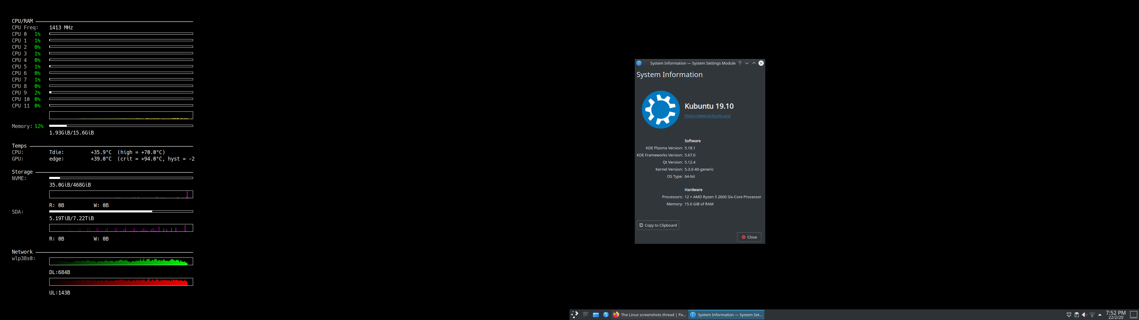
Task: Open the Dolphin file manager icon
Action: coord(596,315)
